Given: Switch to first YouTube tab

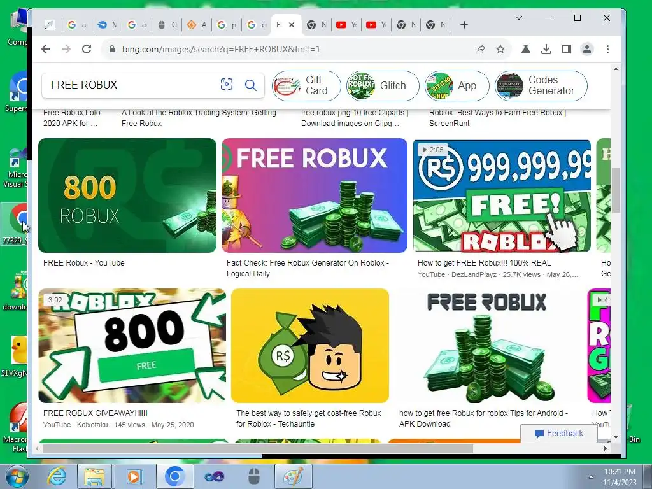Looking at the screenshot, I should coord(346,25).
